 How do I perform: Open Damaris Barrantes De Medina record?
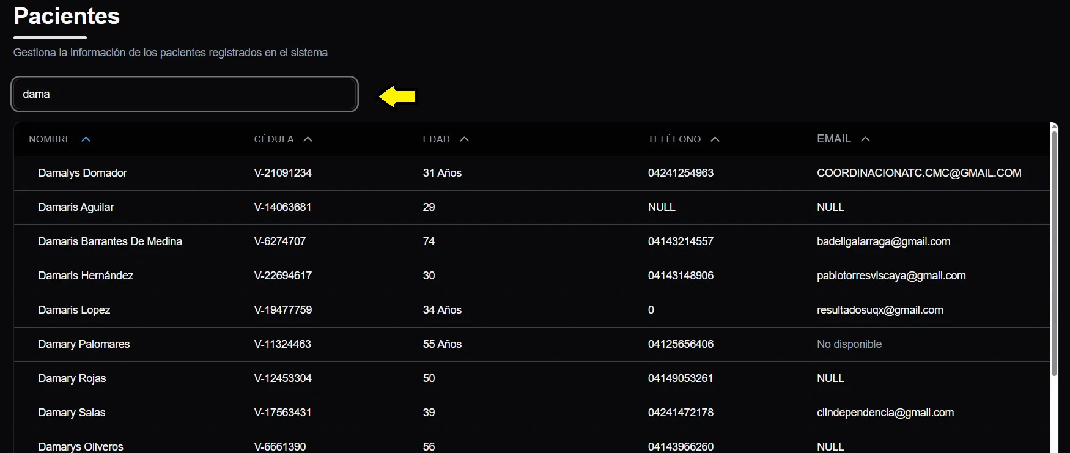[x=110, y=241]
